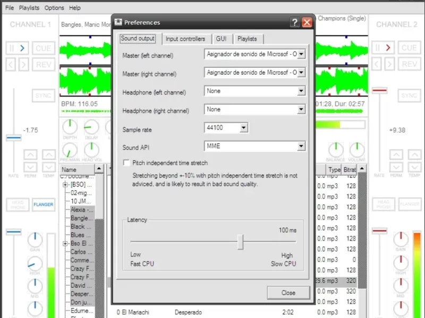Switch to Input controllers tab
425x318 pixels.
tap(185, 39)
